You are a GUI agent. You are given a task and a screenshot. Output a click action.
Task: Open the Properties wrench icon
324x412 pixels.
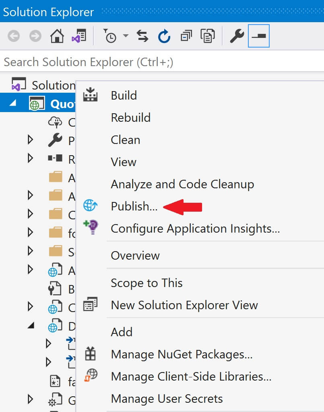pos(237,36)
